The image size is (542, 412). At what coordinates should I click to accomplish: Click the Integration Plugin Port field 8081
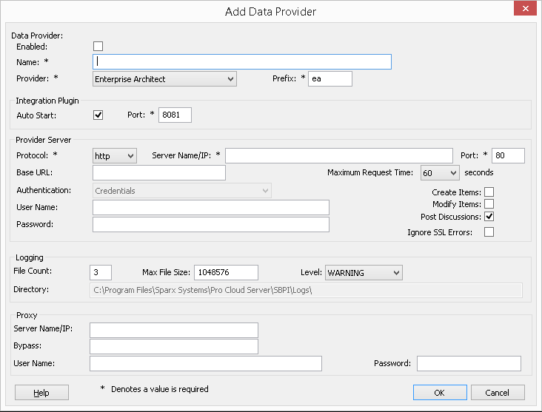(x=175, y=115)
